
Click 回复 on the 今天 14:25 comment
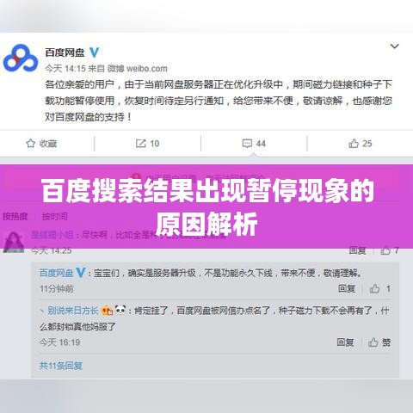[357, 250]
